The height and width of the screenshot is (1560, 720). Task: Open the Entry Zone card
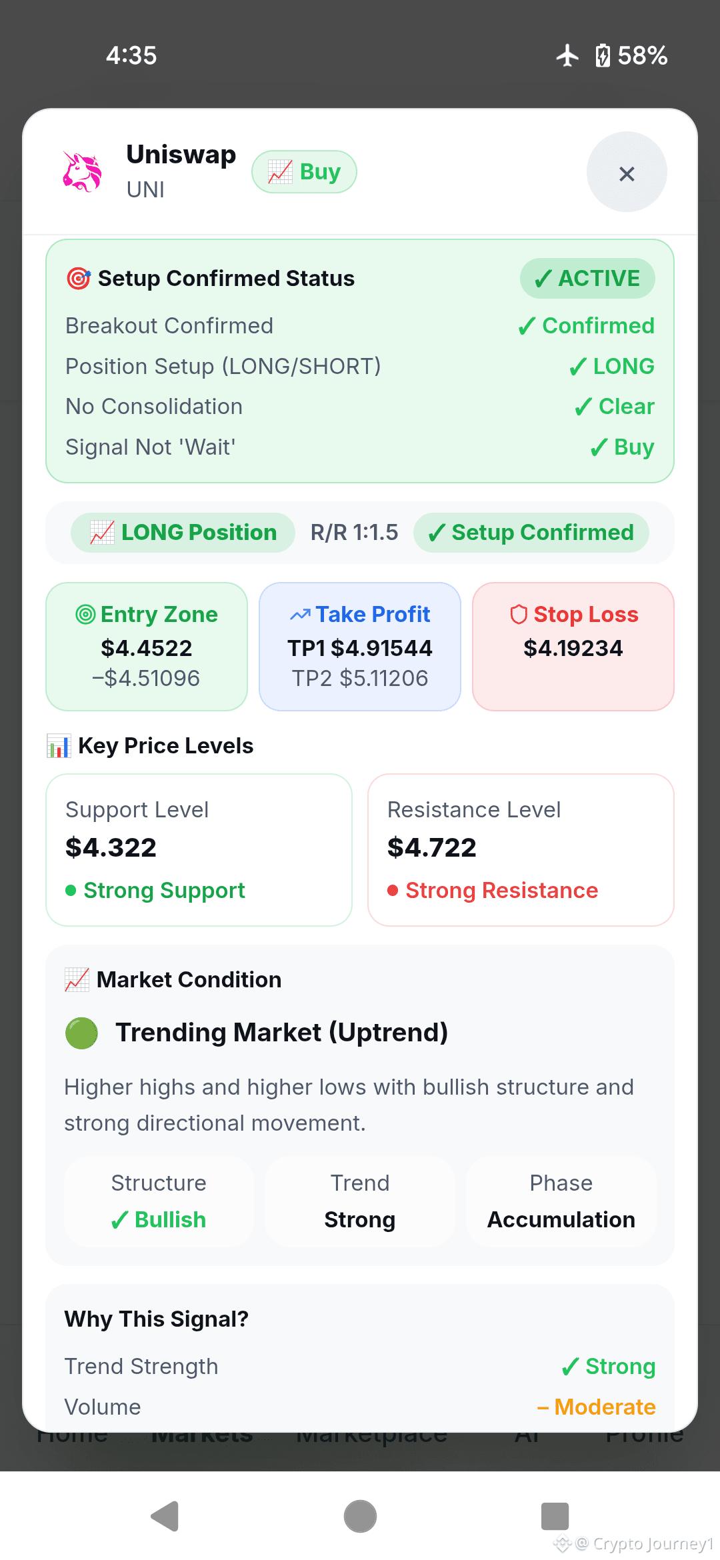pos(147,647)
